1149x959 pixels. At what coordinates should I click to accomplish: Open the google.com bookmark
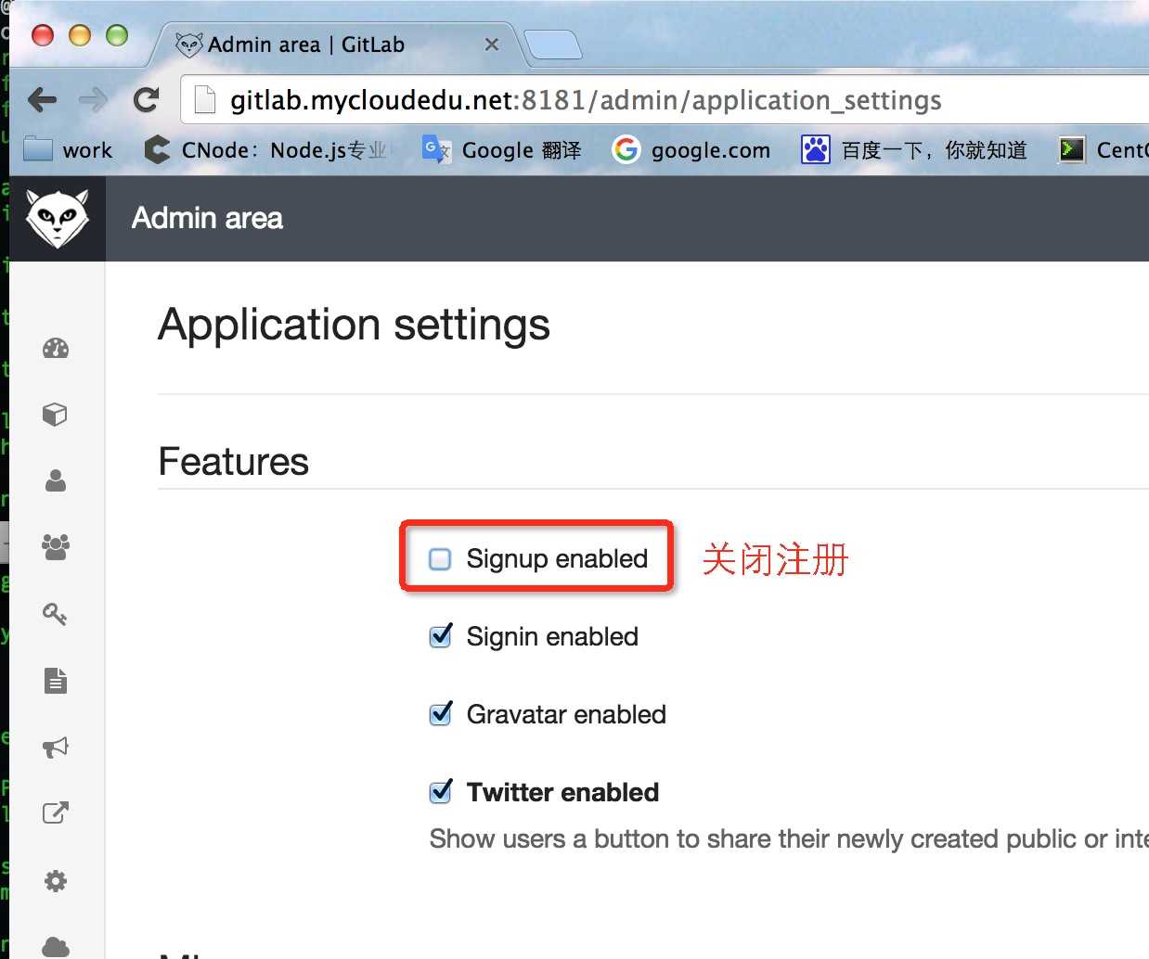click(691, 149)
